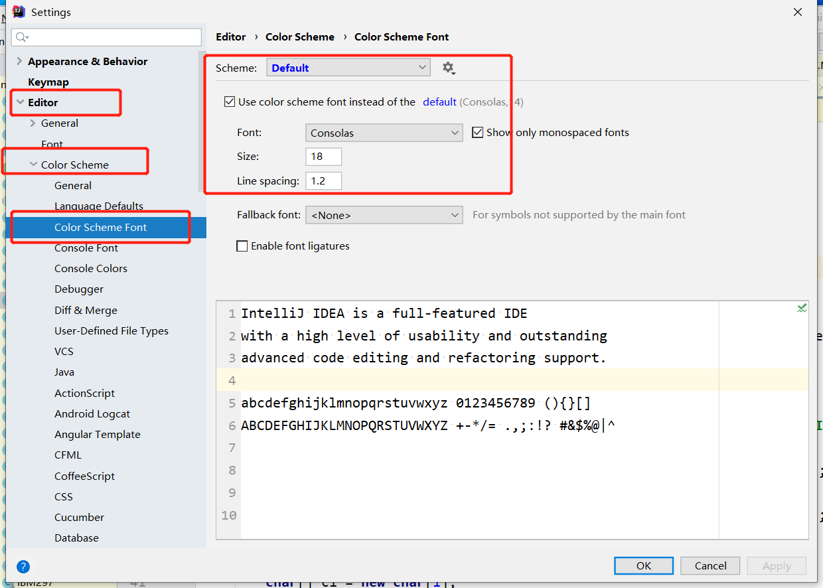Select Angular Template item
Image resolution: width=823 pixels, height=588 pixels.
(98, 434)
